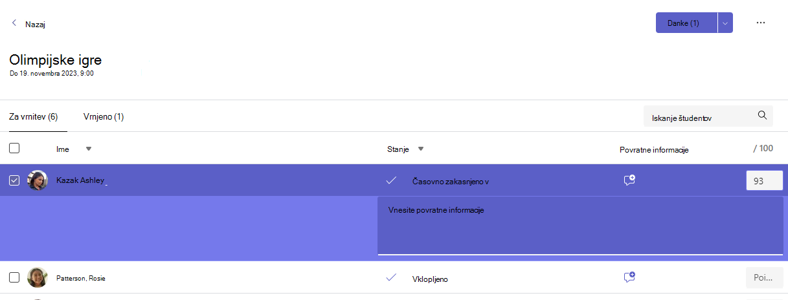Toggle the select-all students checkbox
The image size is (788, 300).
[14, 148]
